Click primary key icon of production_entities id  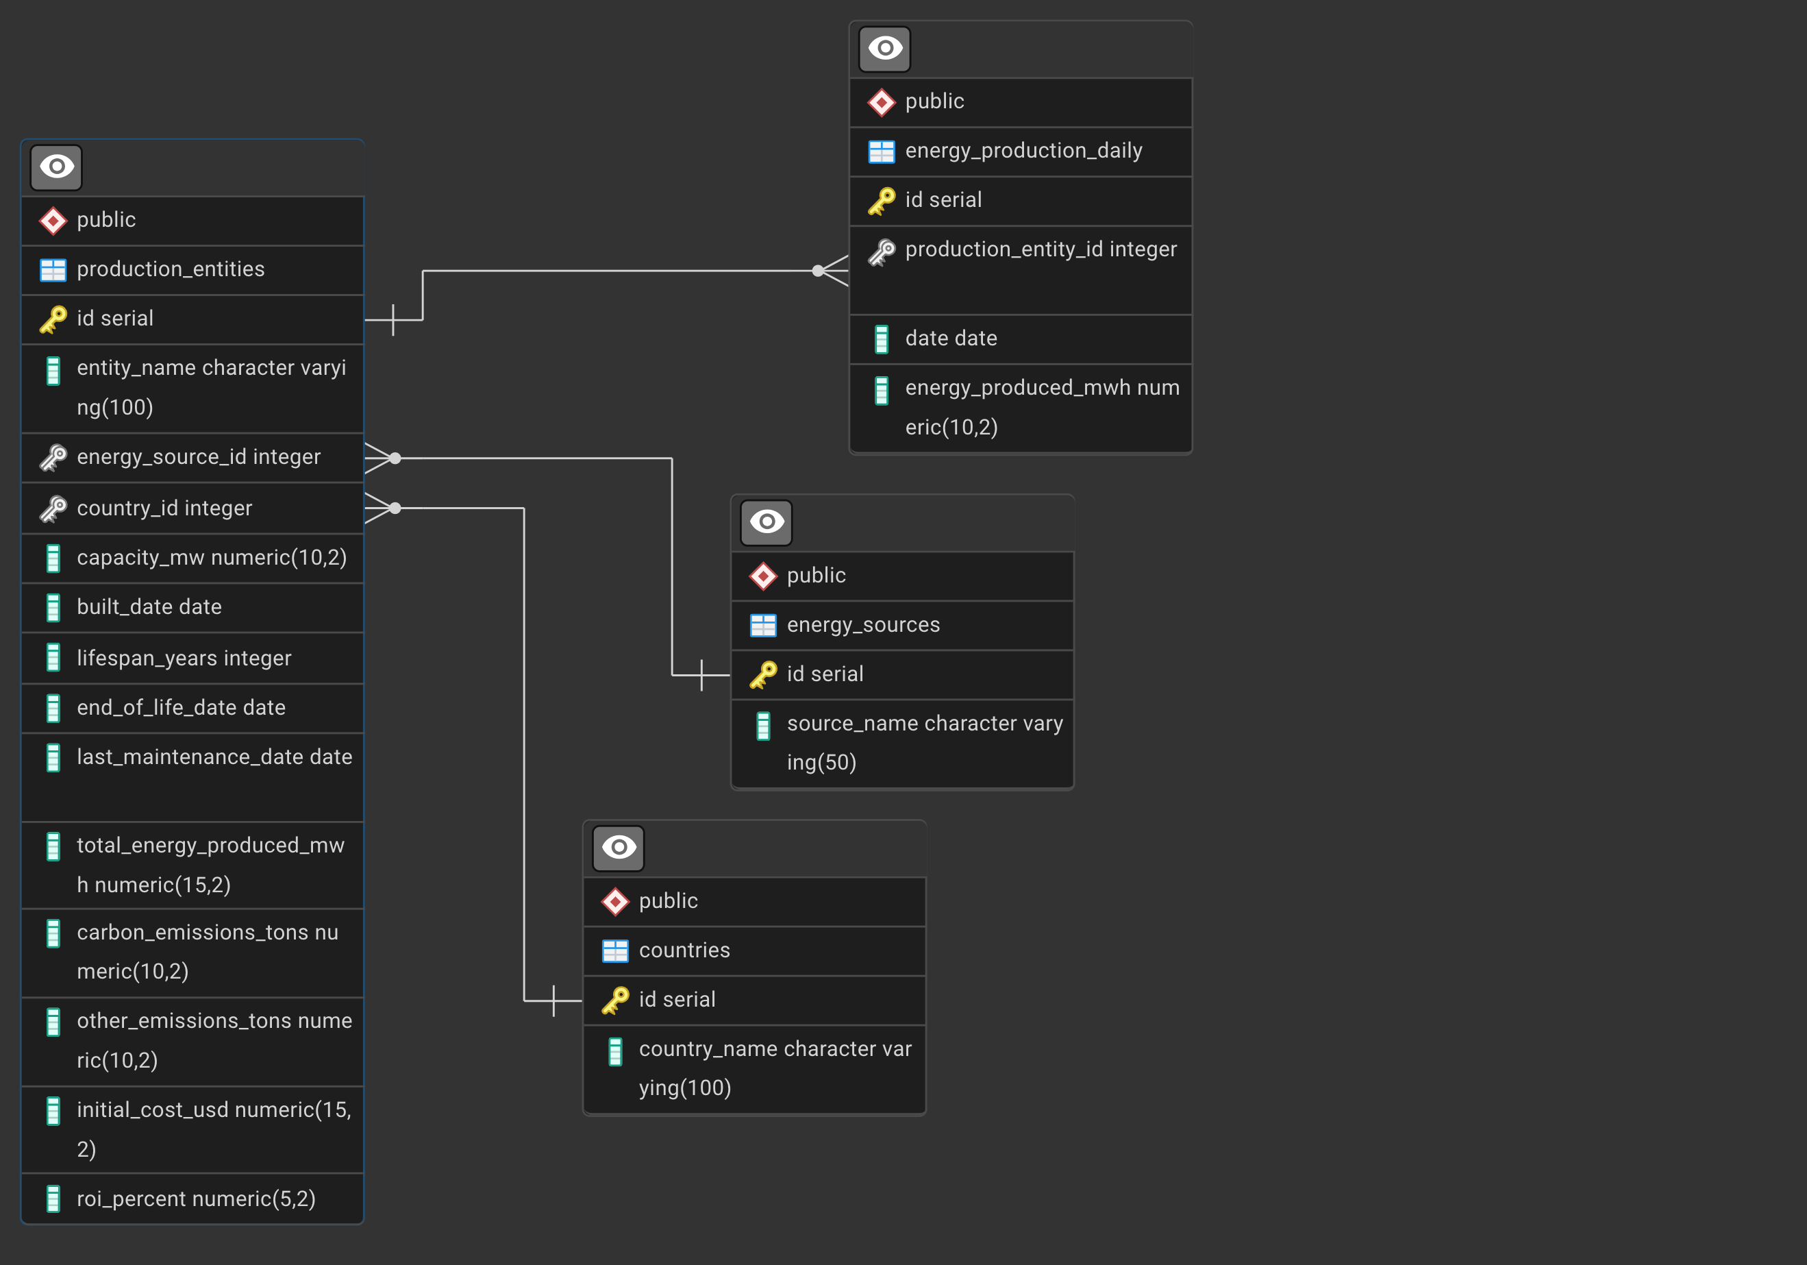click(53, 319)
